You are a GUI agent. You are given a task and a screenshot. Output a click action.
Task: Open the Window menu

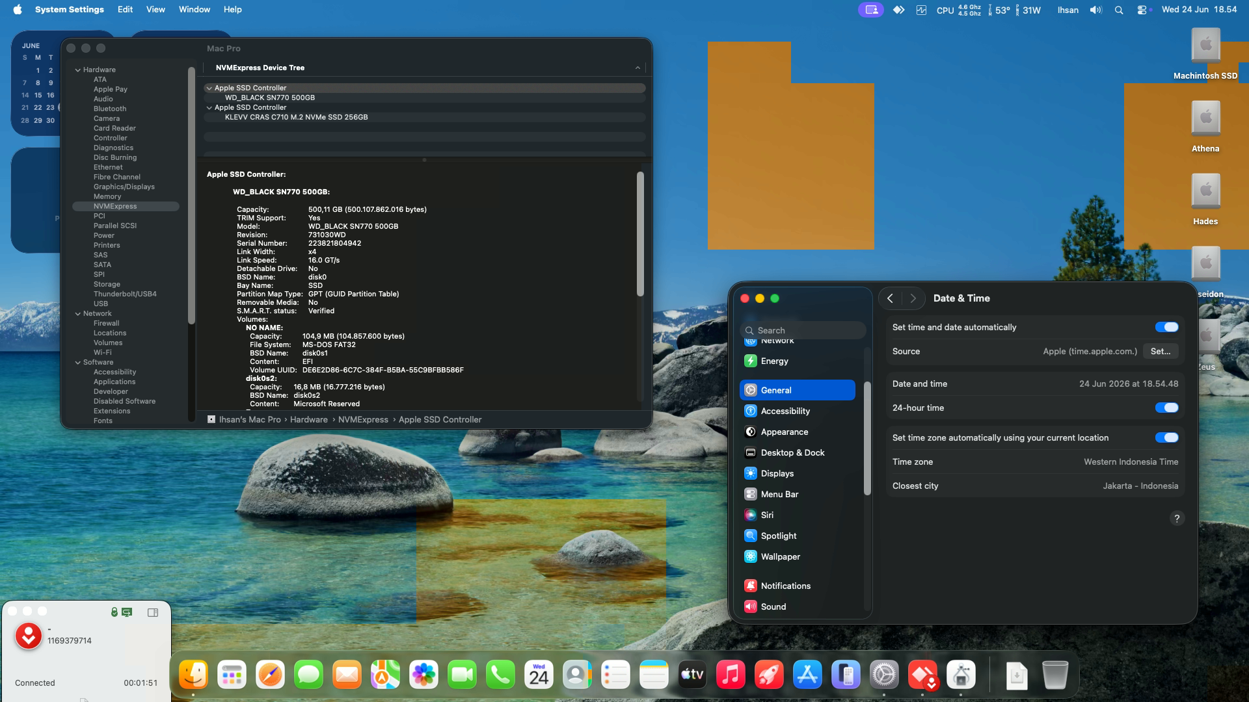pos(195,10)
